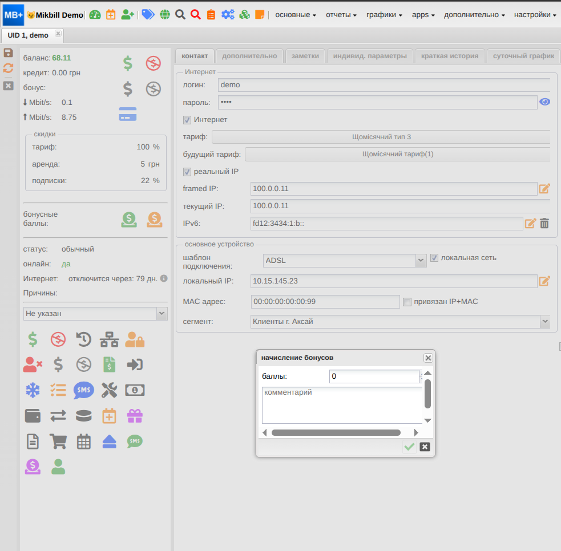Open the дополнительно top menu
The image size is (561, 551).
point(474,15)
